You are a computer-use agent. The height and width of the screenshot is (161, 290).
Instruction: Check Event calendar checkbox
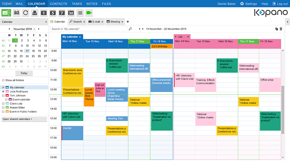coord(6,99)
